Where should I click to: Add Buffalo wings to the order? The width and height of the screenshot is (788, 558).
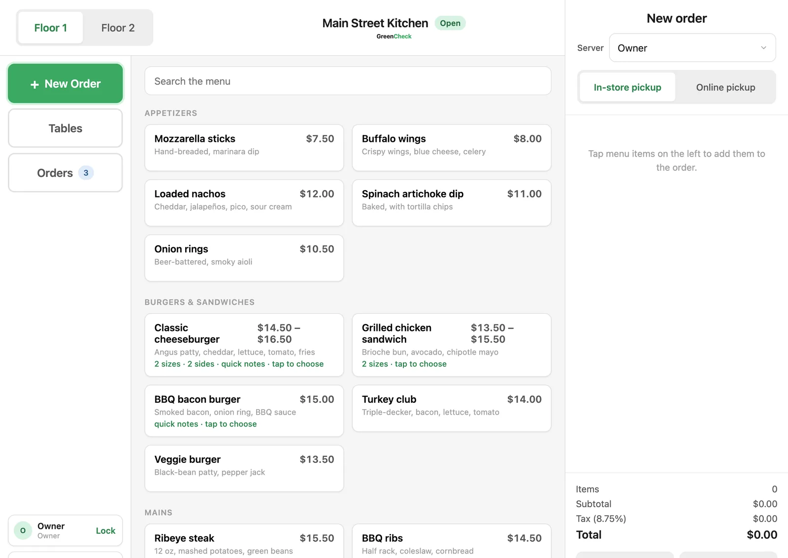(452, 148)
